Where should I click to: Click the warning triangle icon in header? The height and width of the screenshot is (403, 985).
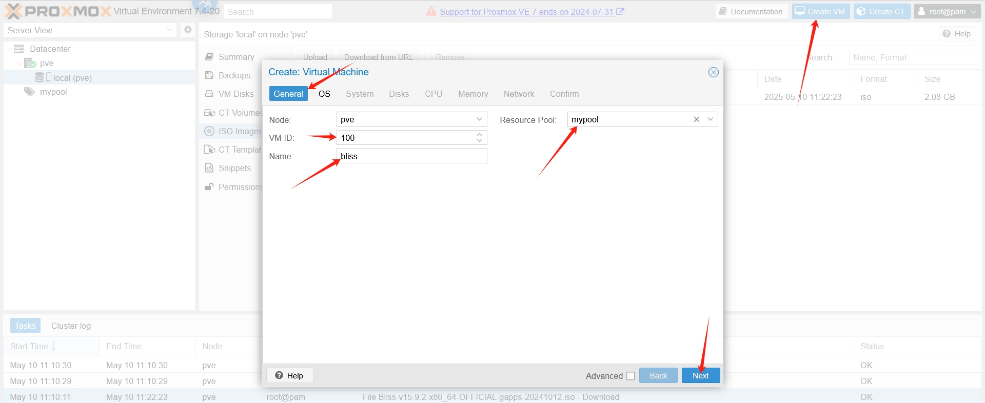point(431,11)
